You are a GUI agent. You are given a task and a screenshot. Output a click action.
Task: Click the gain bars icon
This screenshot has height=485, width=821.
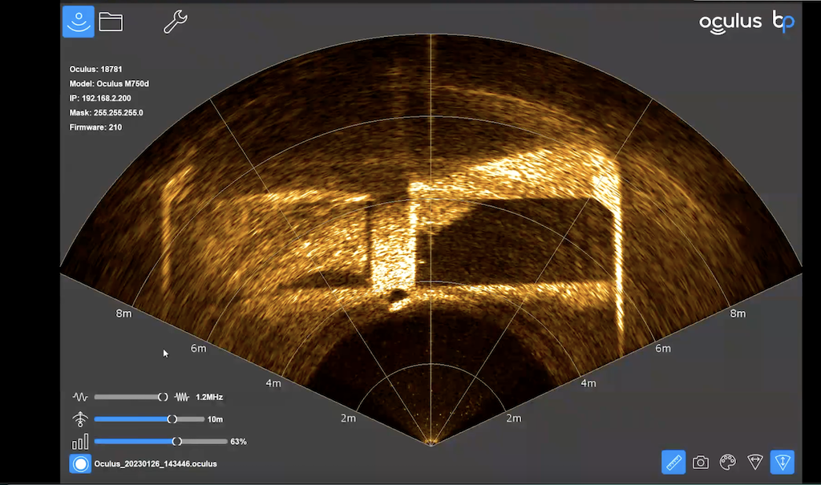pyautogui.click(x=80, y=442)
